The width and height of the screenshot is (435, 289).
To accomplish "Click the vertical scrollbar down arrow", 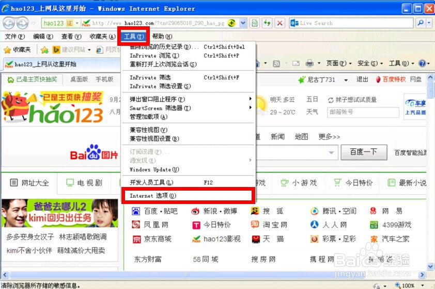I will pyautogui.click(x=430, y=267).
